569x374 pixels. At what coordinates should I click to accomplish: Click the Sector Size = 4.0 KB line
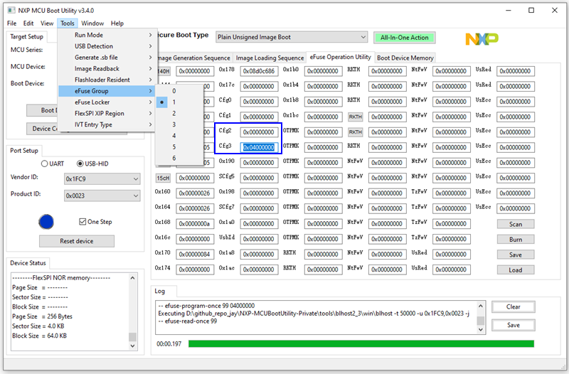[38, 326]
